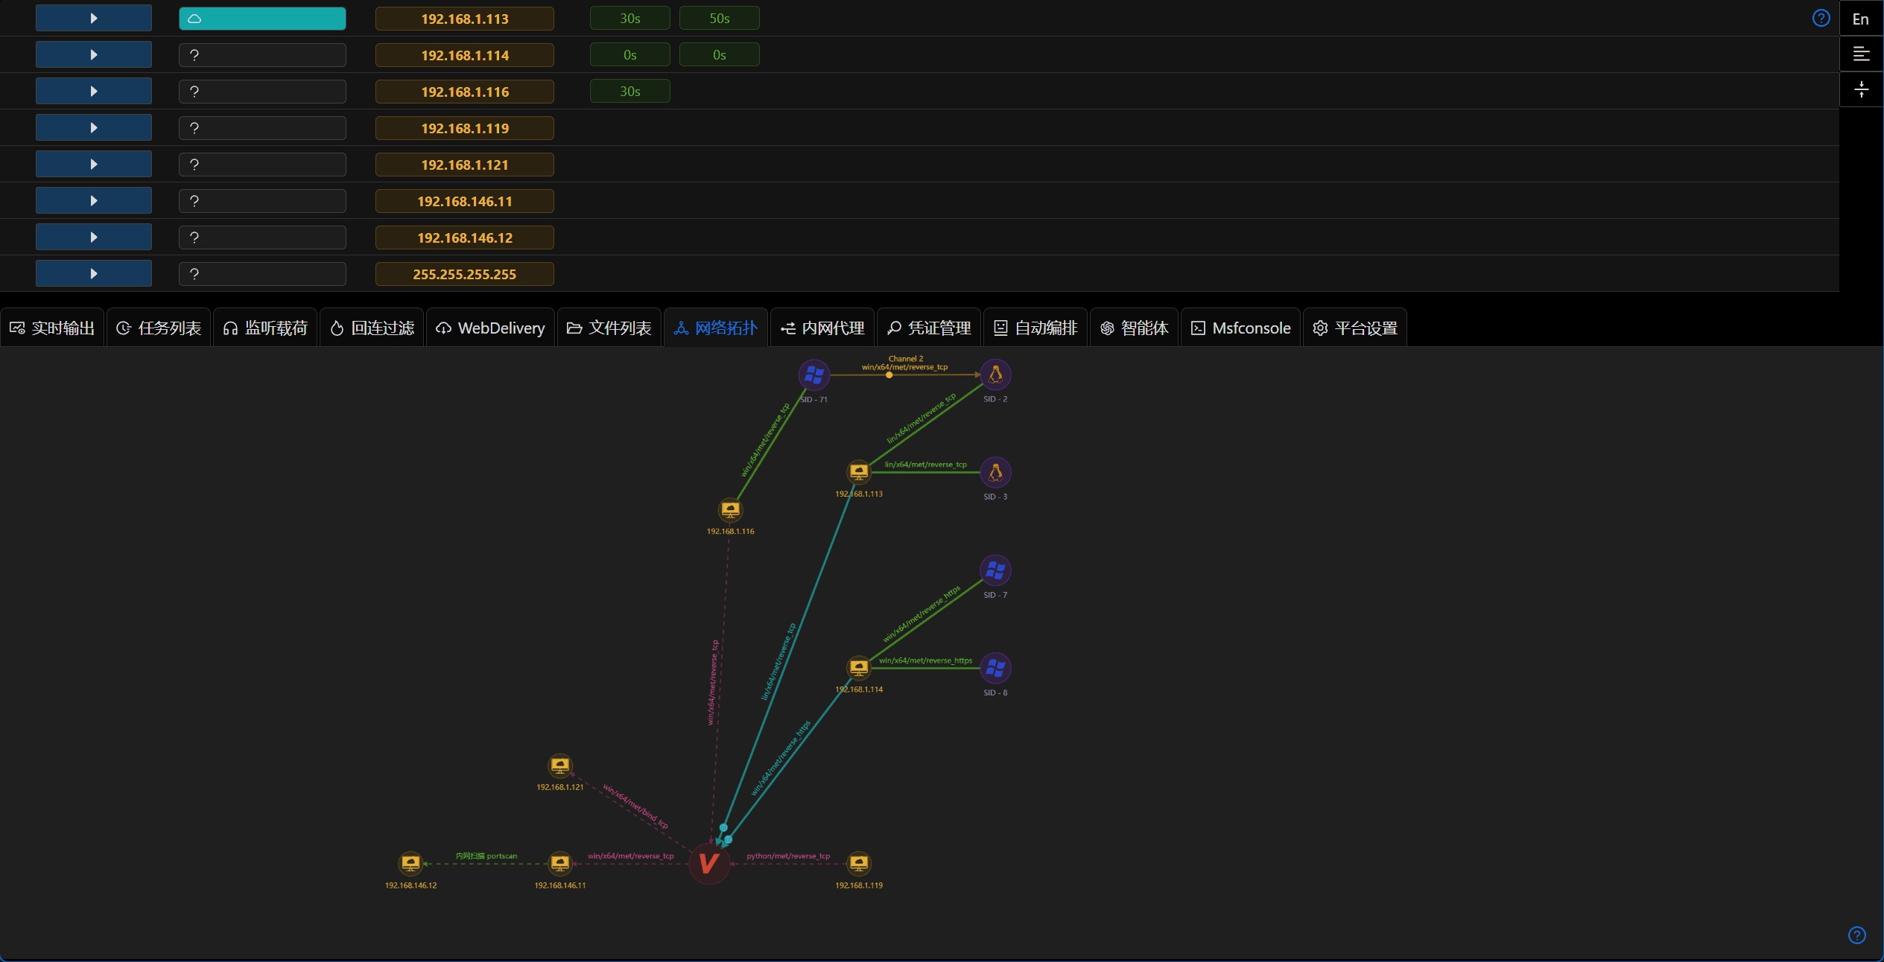Viewport: 1884px width, 962px height.
Task: Click the 50s tag on the 192.168.1.113 row
Action: pyautogui.click(x=720, y=19)
